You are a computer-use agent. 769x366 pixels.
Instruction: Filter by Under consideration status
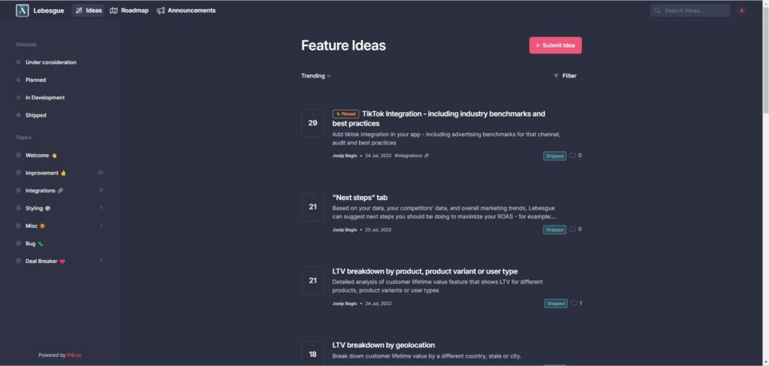point(50,62)
